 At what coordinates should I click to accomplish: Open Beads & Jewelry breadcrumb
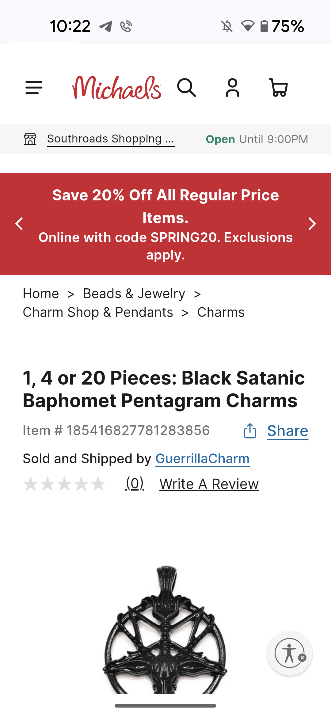[134, 294]
